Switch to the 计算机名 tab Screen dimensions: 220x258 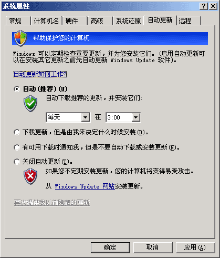coord(46,21)
